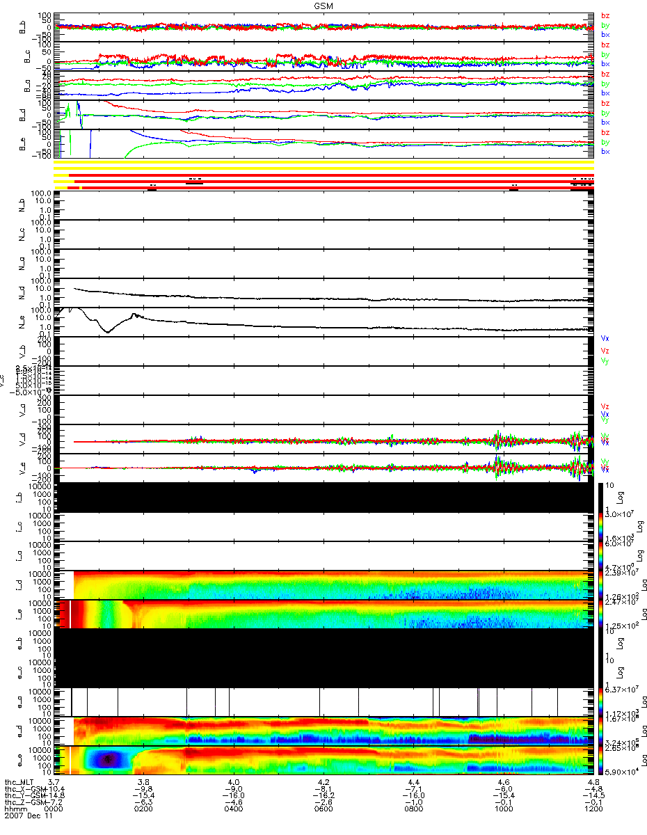Click blue bx legend beside B_a panel
Viewport: 647px width, 835px height.
tap(605, 93)
